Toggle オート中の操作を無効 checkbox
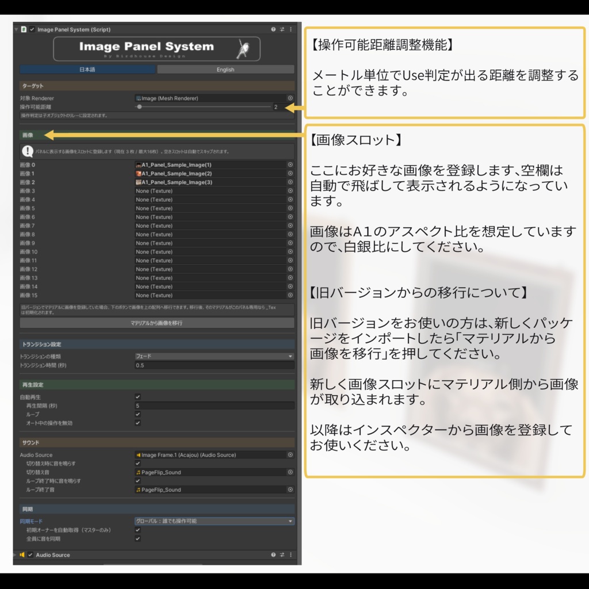This screenshot has height=589, width=589. coord(138,423)
